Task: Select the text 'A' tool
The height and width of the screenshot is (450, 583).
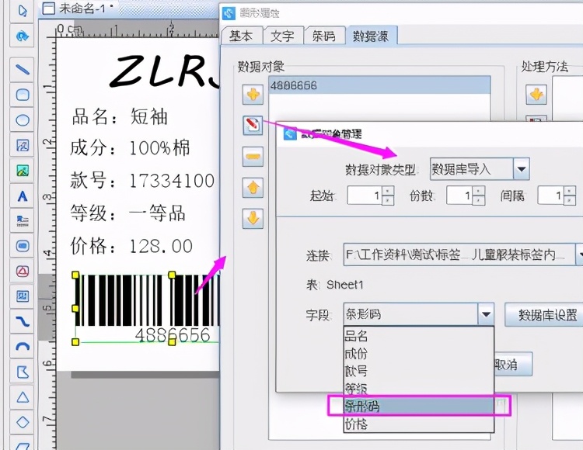Action: click(x=23, y=196)
